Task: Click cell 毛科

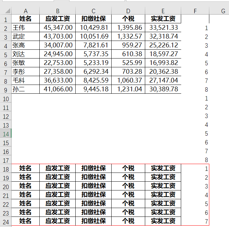Action: pyautogui.click(x=25, y=81)
